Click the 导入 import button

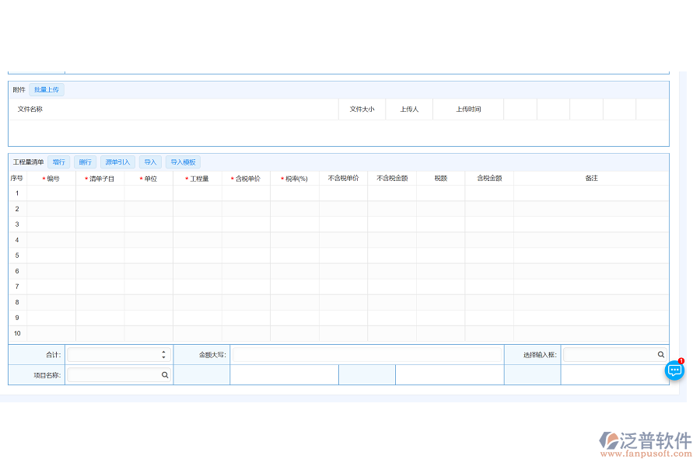pyautogui.click(x=150, y=162)
